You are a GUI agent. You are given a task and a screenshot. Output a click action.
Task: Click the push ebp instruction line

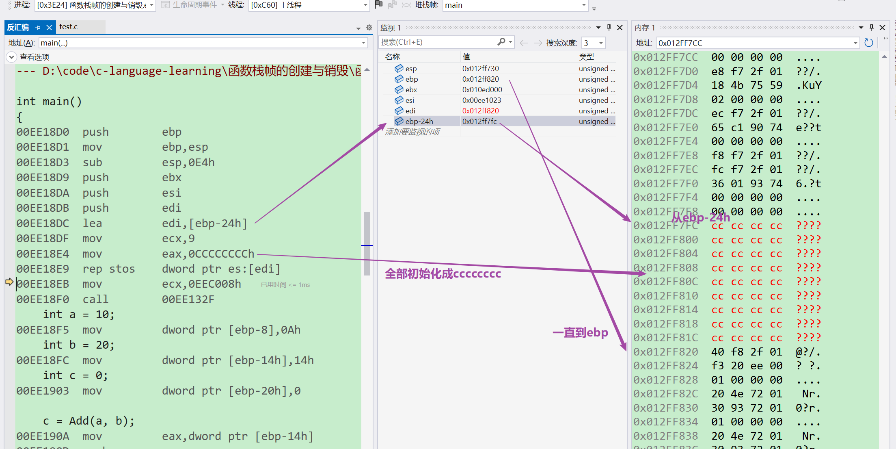point(99,132)
